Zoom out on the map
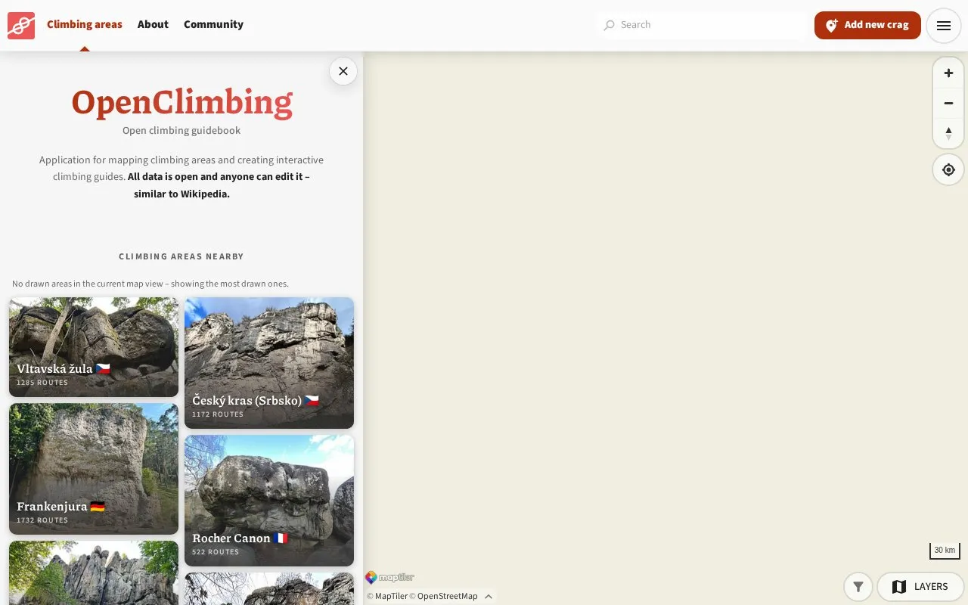968x605 pixels. click(x=948, y=103)
